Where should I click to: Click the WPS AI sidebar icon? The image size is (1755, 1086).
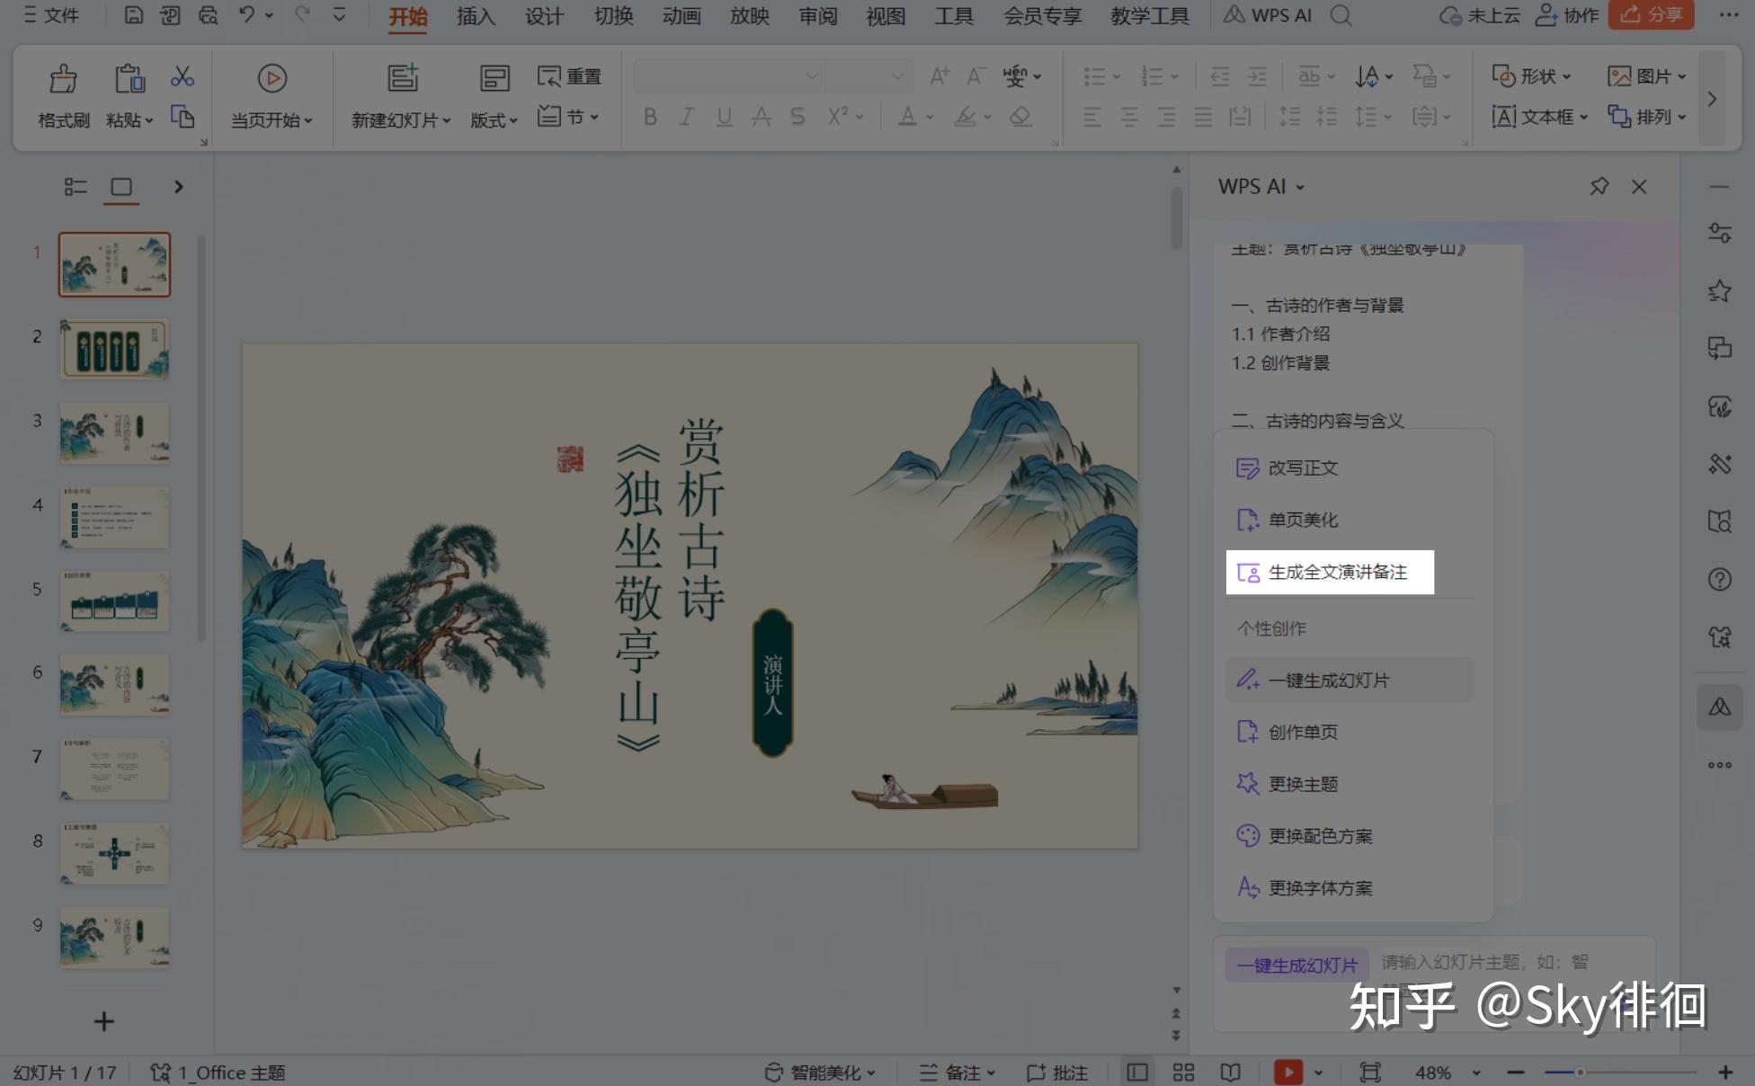pyautogui.click(x=1719, y=708)
